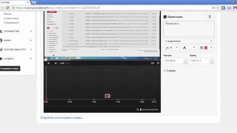Open История поиска in the sidebar
This screenshot has height=133, width=237.
[x=11, y=18]
